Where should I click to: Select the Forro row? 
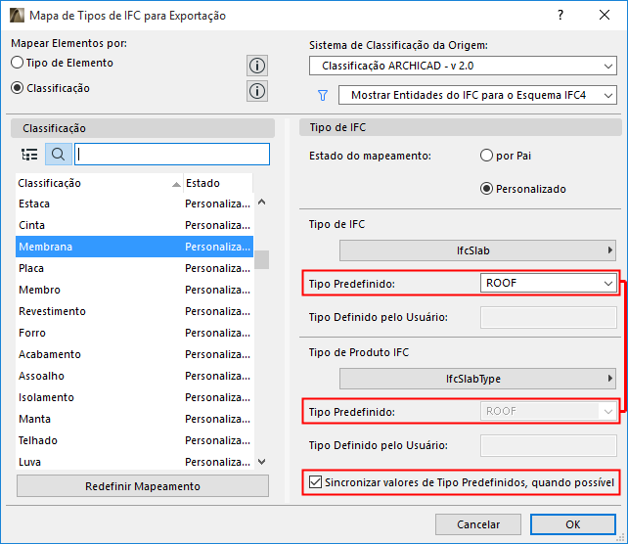(135, 333)
